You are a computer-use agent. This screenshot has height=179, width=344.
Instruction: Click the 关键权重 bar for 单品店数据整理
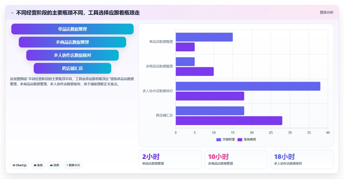(x=204, y=37)
